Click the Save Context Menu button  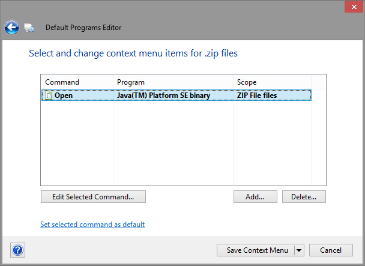(256, 250)
